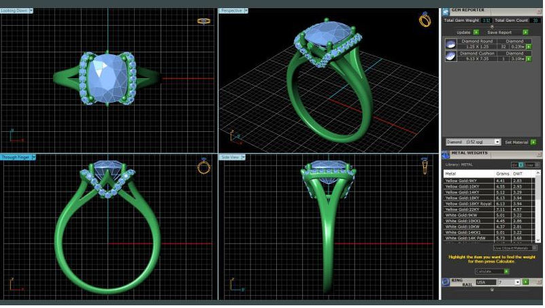Click the Metal Weights panel icon
Image resolution: width=545 pixels, height=308 pixels.
(x=446, y=154)
